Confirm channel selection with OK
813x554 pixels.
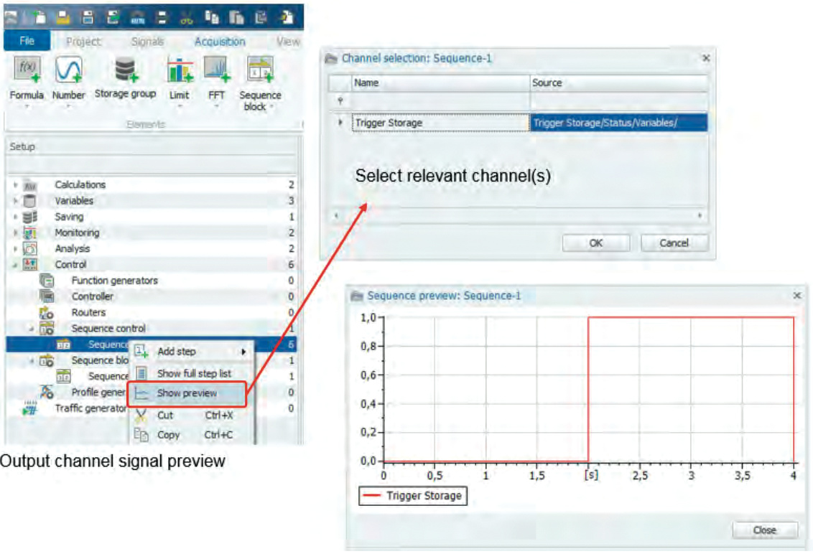pos(595,243)
